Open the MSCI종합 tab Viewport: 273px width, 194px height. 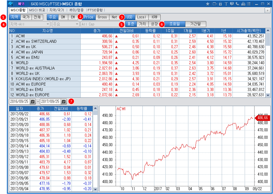[x=18, y=10]
